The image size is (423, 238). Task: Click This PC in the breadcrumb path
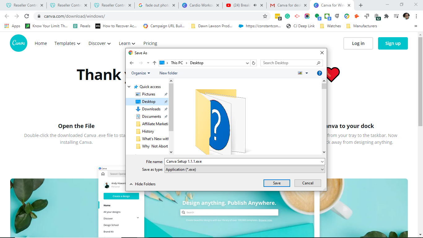click(x=177, y=63)
